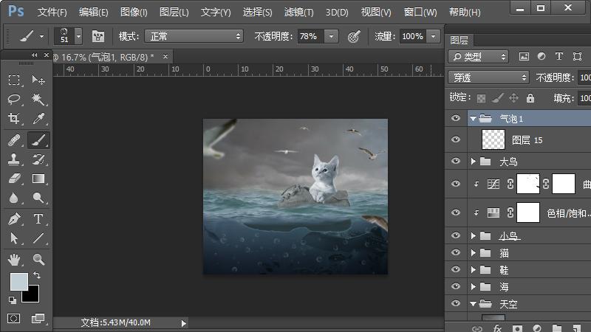Set the foreground color swatch

pyautogui.click(x=18, y=281)
